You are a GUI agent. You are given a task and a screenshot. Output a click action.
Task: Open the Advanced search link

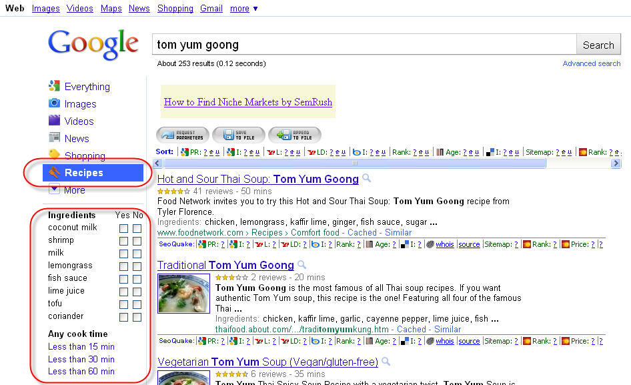pyautogui.click(x=592, y=63)
